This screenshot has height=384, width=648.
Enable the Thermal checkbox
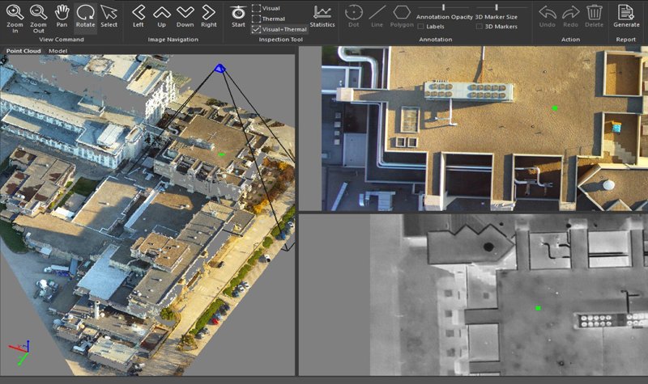coord(256,19)
